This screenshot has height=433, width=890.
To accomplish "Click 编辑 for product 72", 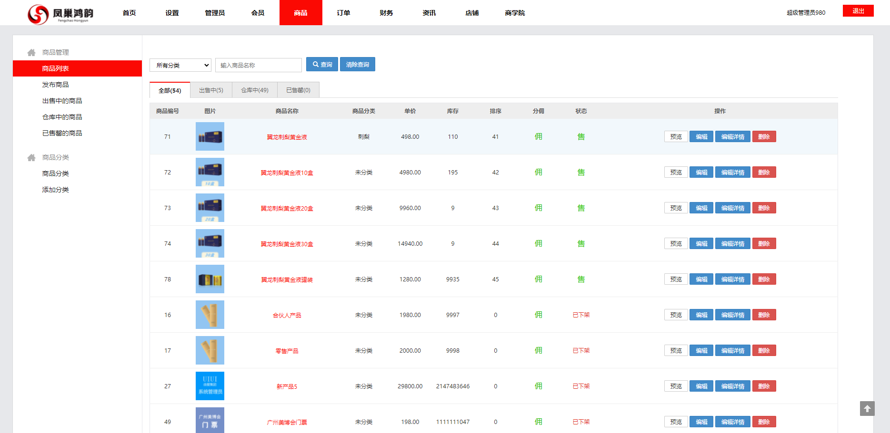I will [701, 172].
